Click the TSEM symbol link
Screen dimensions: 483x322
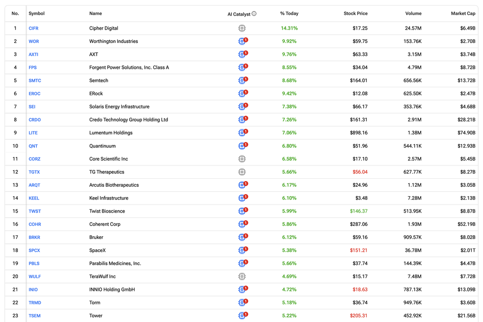(34, 315)
